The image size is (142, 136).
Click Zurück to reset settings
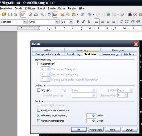click(x=130, y=130)
